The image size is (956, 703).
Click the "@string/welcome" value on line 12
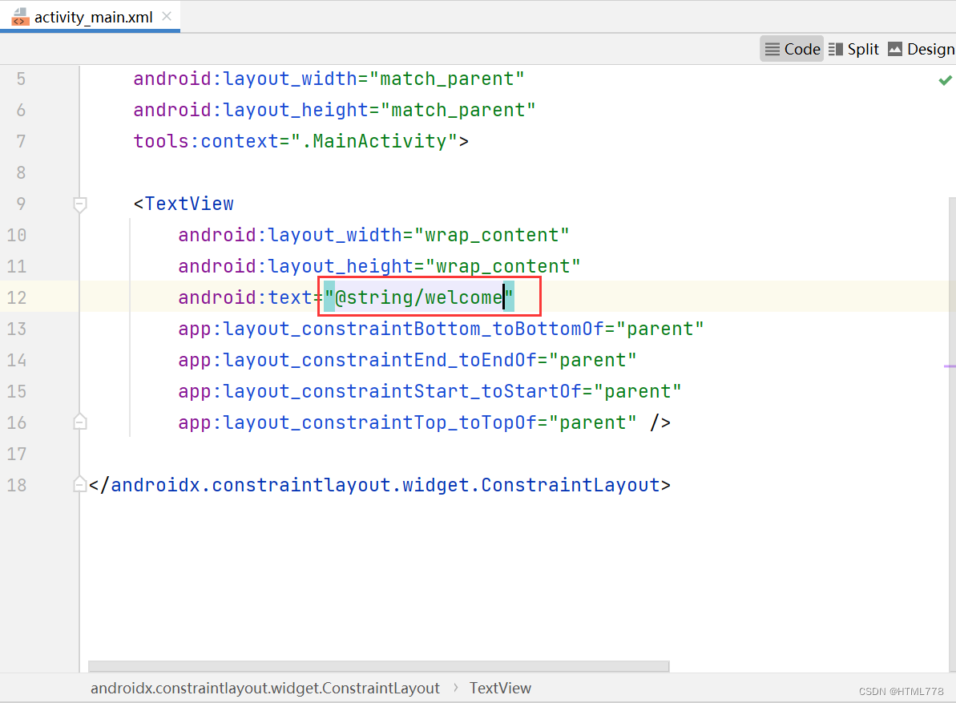tap(419, 297)
